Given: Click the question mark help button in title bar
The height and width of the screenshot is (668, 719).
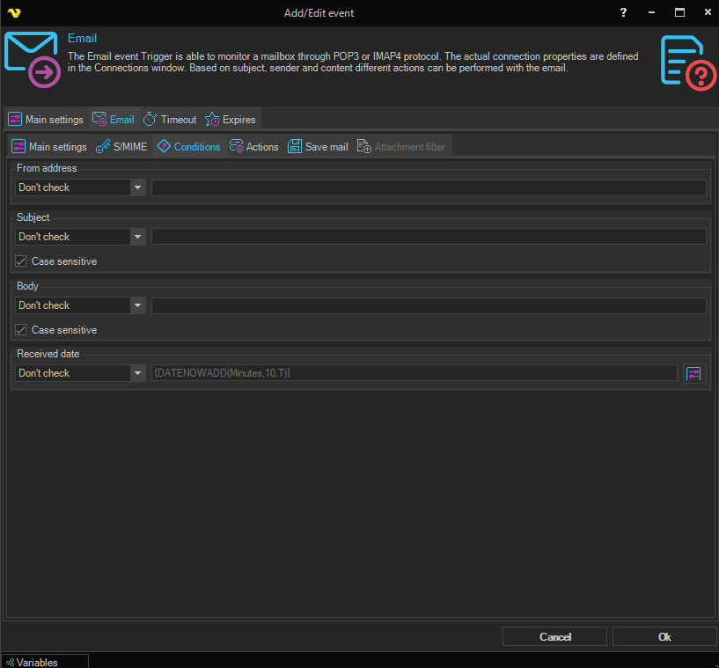Looking at the screenshot, I should pyautogui.click(x=623, y=12).
